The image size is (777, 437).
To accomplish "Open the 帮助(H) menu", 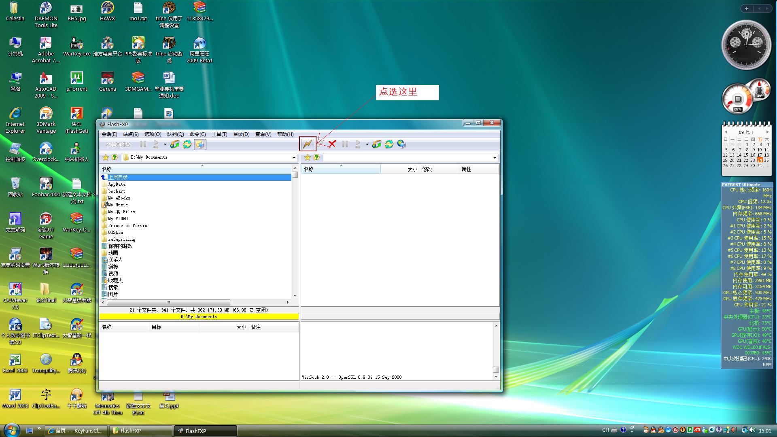I will point(285,134).
